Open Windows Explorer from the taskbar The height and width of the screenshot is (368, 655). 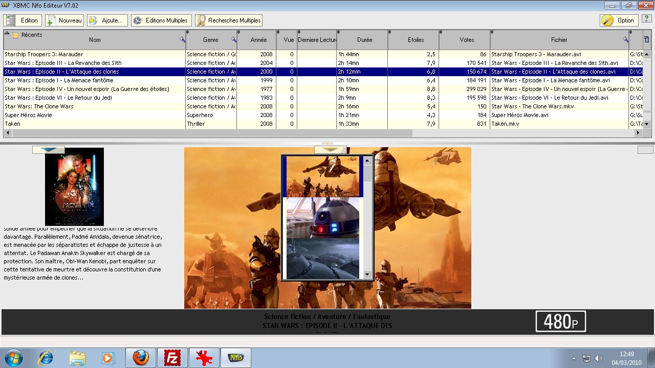[x=77, y=358]
